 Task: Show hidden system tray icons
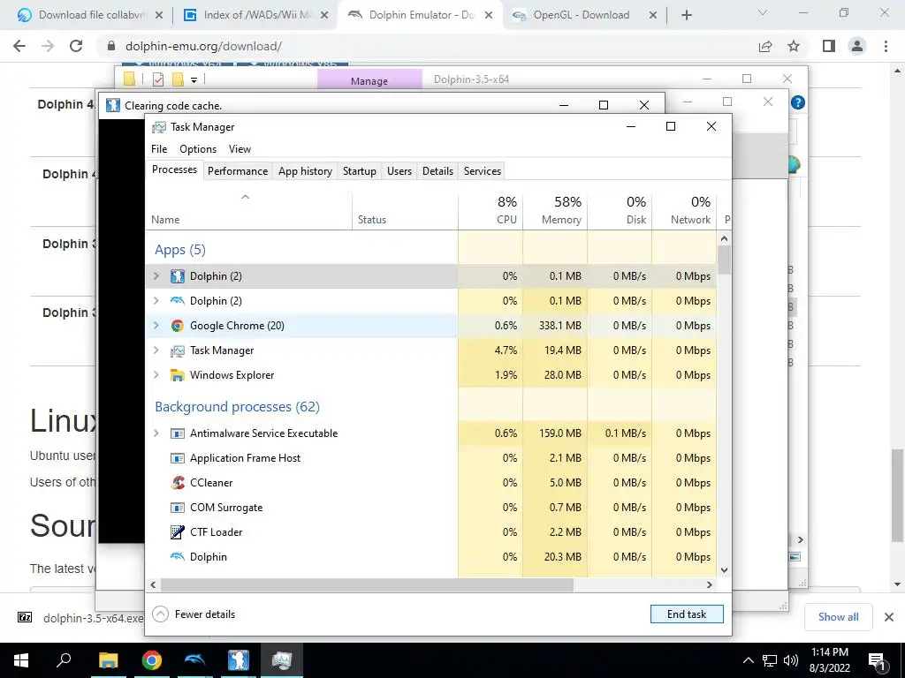tap(748, 660)
